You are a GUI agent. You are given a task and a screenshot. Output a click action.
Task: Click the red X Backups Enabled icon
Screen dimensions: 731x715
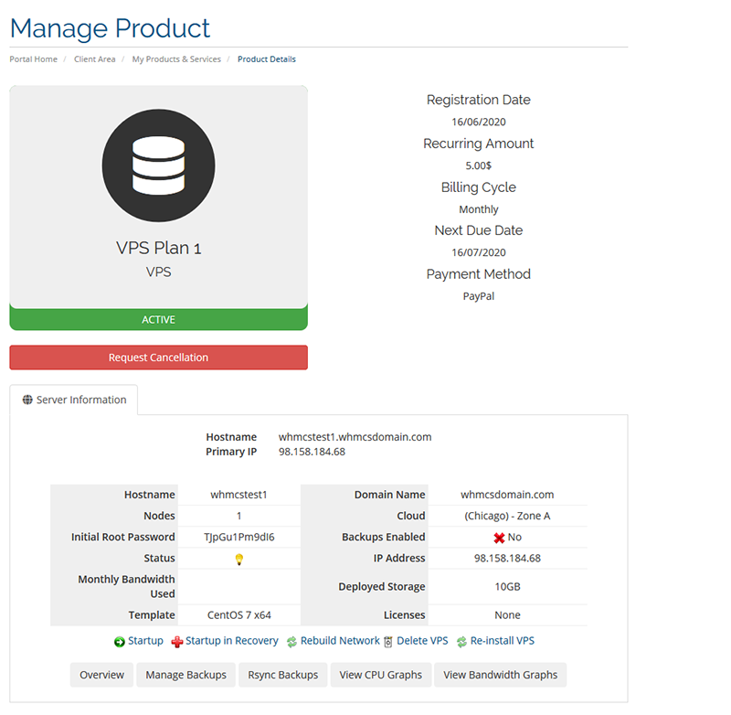[x=499, y=538]
